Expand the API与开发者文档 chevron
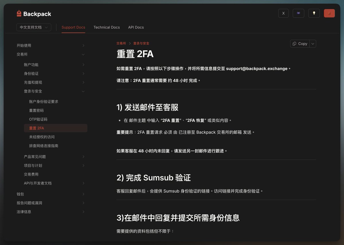The width and height of the screenshot is (344, 245). [83, 183]
